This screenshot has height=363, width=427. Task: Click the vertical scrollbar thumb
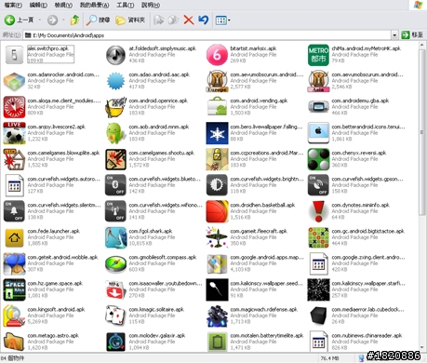tap(421, 132)
